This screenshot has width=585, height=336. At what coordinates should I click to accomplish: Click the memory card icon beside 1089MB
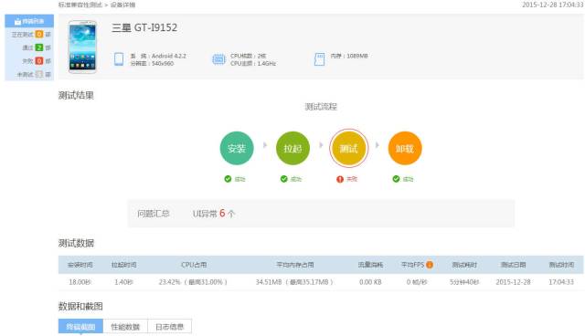[x=319, y=59]
